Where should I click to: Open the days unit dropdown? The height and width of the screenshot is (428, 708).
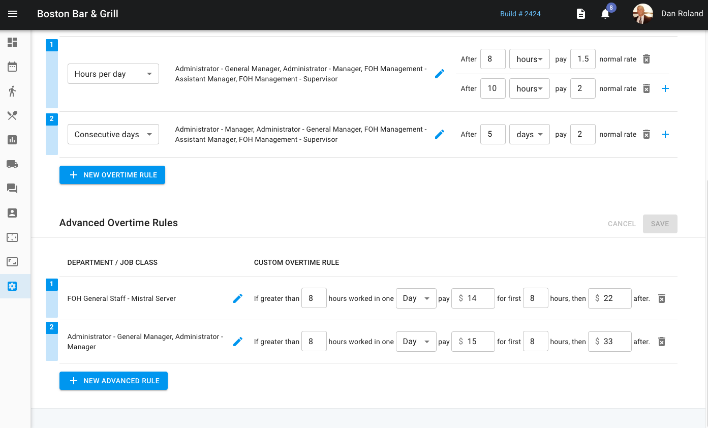point(530,134)
